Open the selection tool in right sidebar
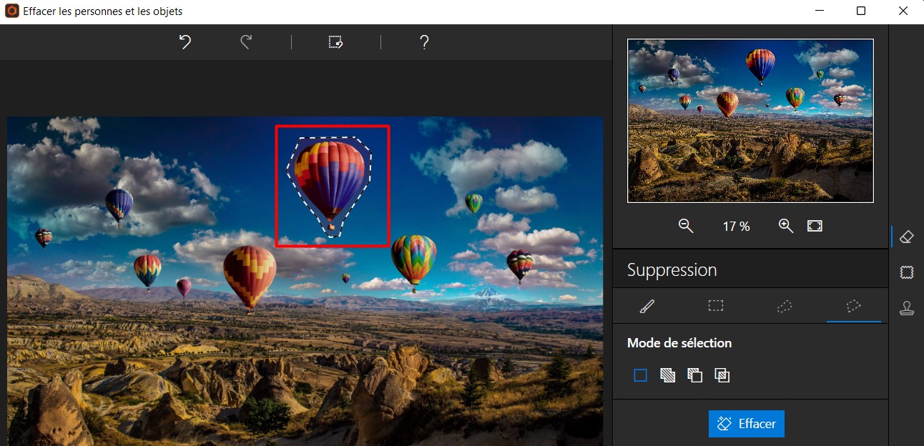This screenshot has height=446, width=924. coord(907,272)
